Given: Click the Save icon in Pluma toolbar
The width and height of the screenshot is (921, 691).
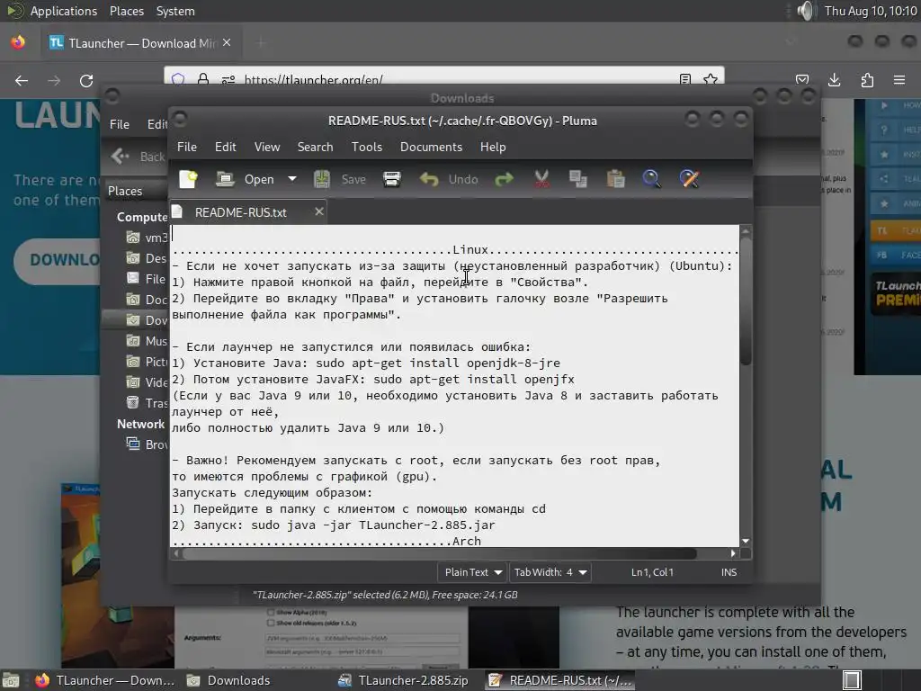Looking at the screenshot, I should (x=322, y=179).
